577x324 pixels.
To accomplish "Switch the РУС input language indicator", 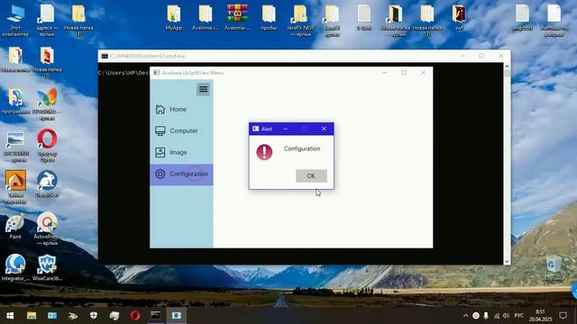I will [519, 316].
